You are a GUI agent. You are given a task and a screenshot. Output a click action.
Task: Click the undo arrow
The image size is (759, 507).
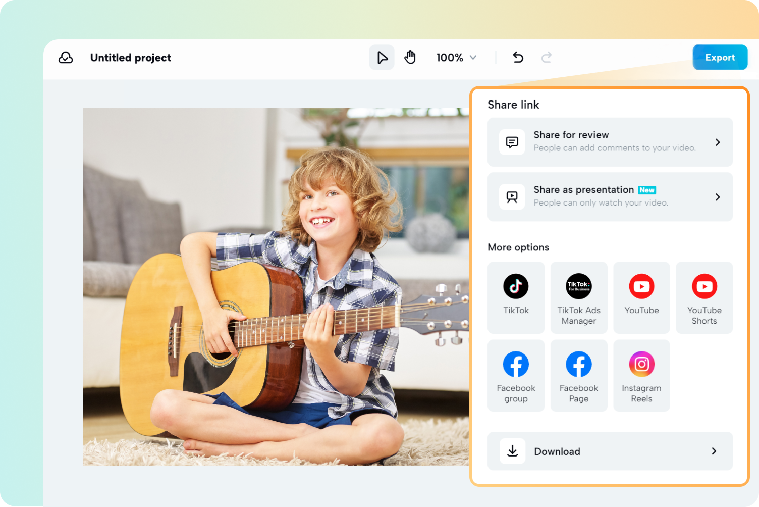click(518, 57)
